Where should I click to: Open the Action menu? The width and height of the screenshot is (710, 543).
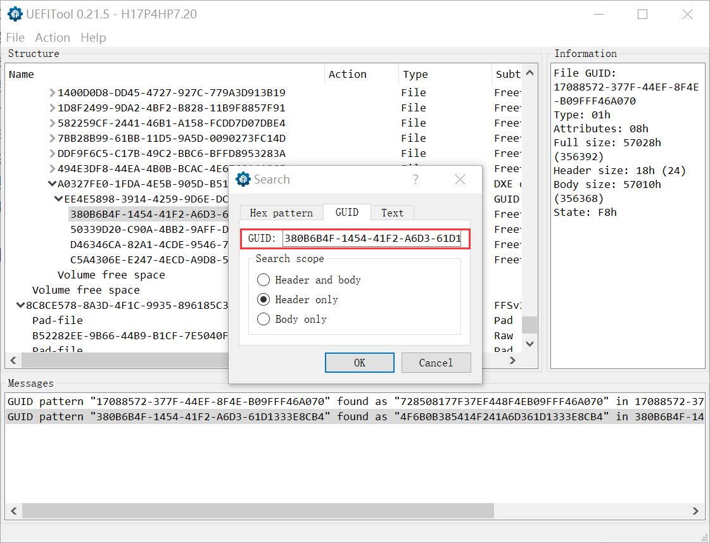53,37
